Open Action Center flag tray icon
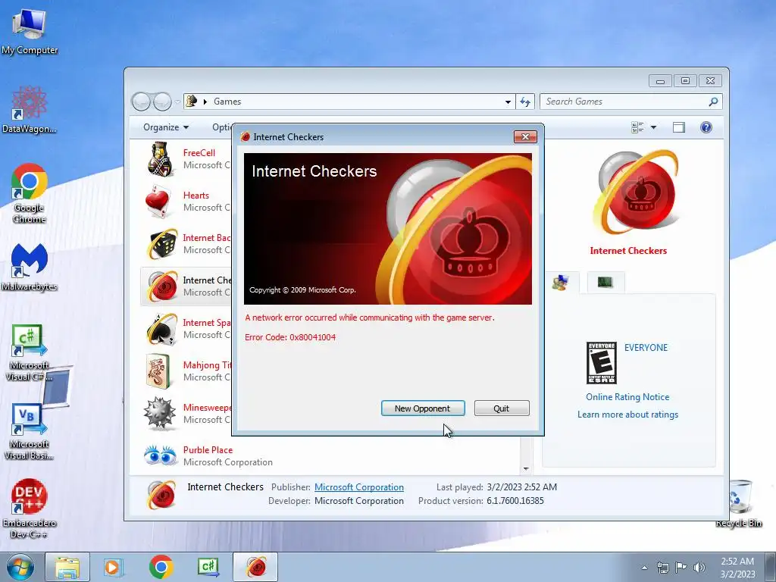Viewport: 776px width, 582px height. pyautogui.click(x=681, y=567)
